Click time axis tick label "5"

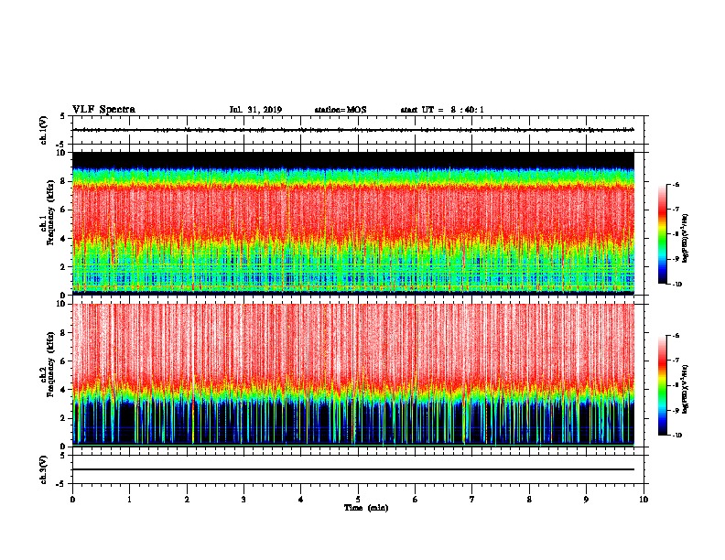(x=358, y=500)
